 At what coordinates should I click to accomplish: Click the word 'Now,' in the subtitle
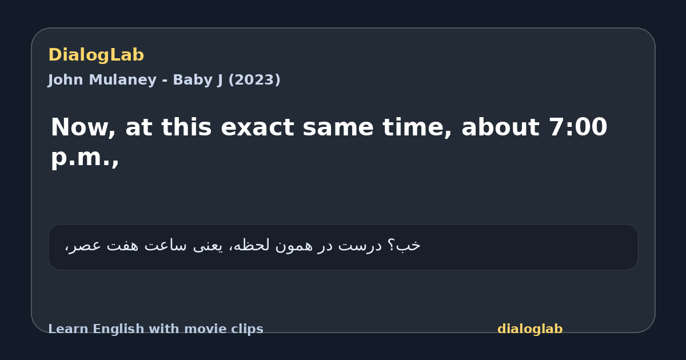[x=83, y=128]
